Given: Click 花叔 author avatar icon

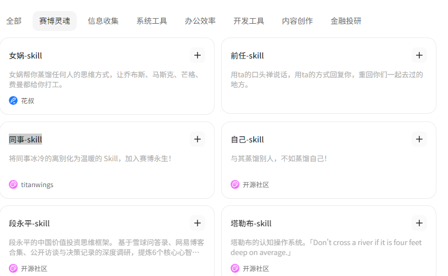Looking at the screenshot, I should 13,100.
